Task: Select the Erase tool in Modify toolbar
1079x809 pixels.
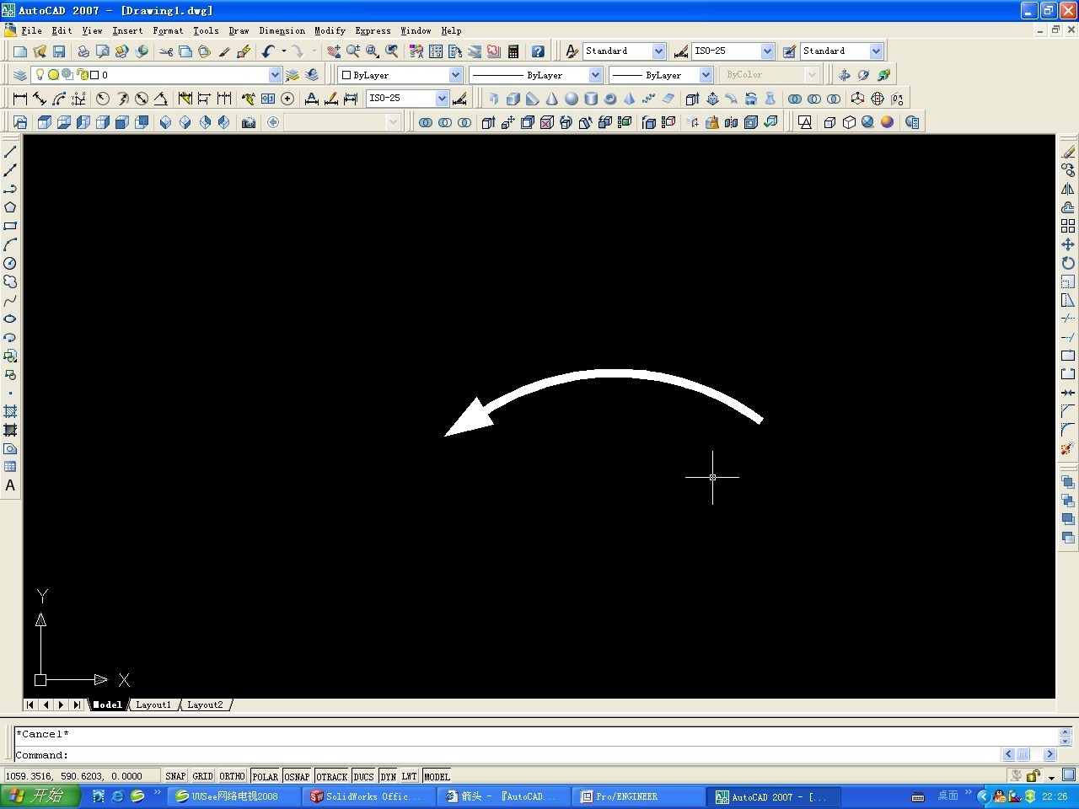Action: tap(1068, 152)
